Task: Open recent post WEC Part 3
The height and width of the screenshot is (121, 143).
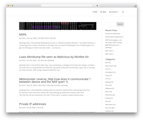Action: 109,54
